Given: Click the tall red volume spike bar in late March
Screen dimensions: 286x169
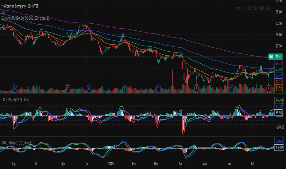Looking at the screenshot, I should (x=172, y=81).
